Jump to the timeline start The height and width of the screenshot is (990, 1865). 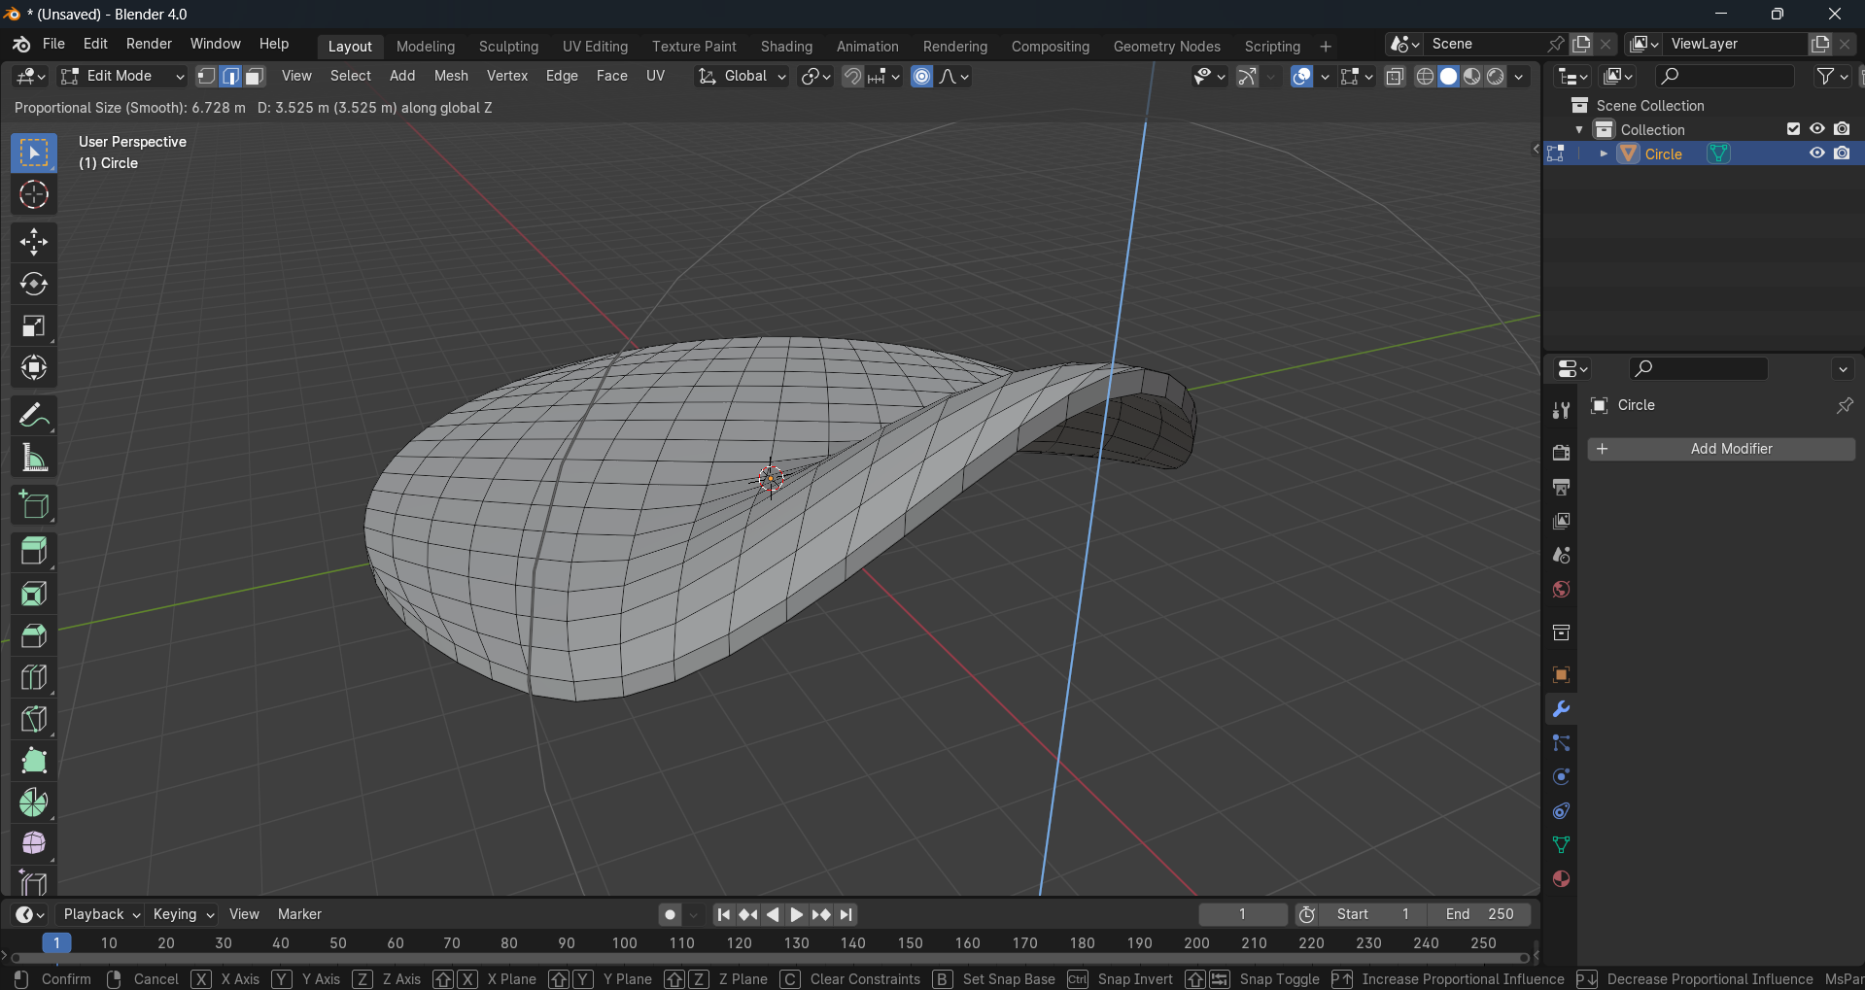pyautogui.click(x=723, y=914)
